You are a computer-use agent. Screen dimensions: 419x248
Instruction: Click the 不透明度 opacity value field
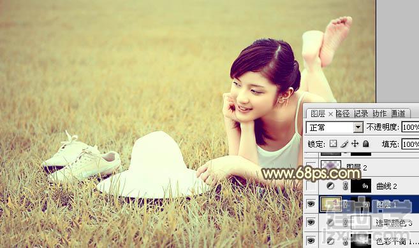coord(410,127)
